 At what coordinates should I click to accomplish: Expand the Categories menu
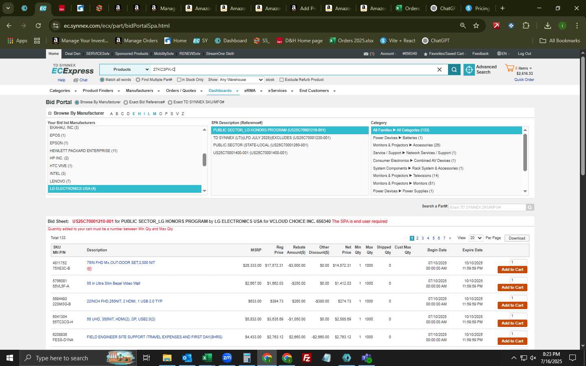click(62, 91)
